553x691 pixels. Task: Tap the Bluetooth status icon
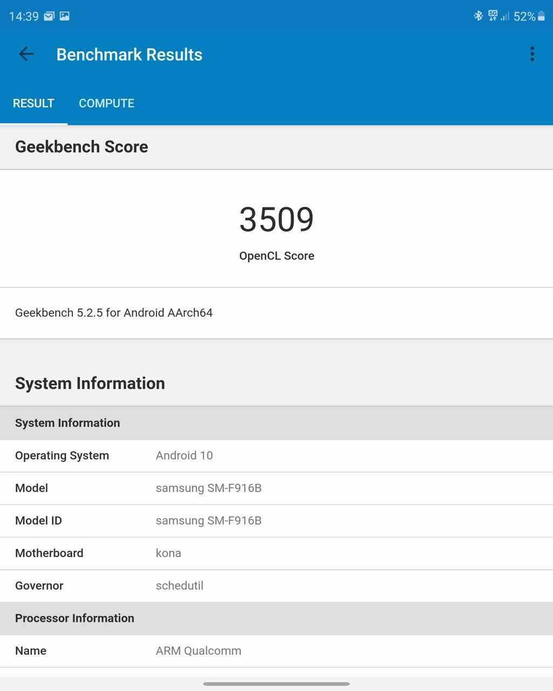(x=478, y=16)
